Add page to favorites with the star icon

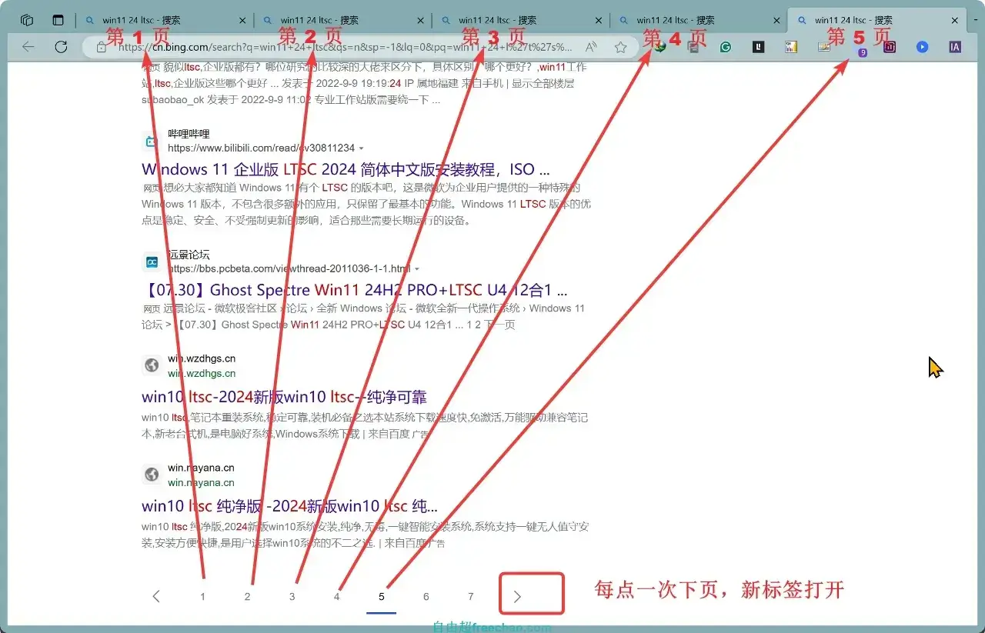620,48
